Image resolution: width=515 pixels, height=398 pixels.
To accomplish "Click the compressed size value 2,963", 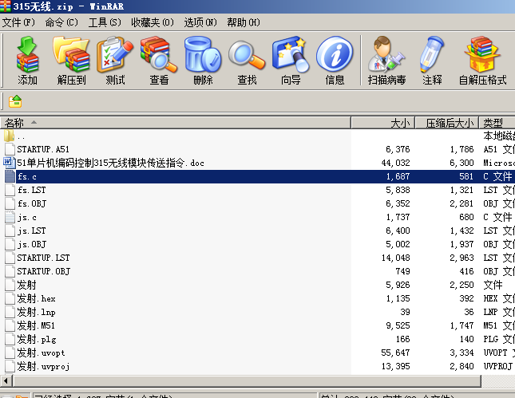I will [462, 258].
